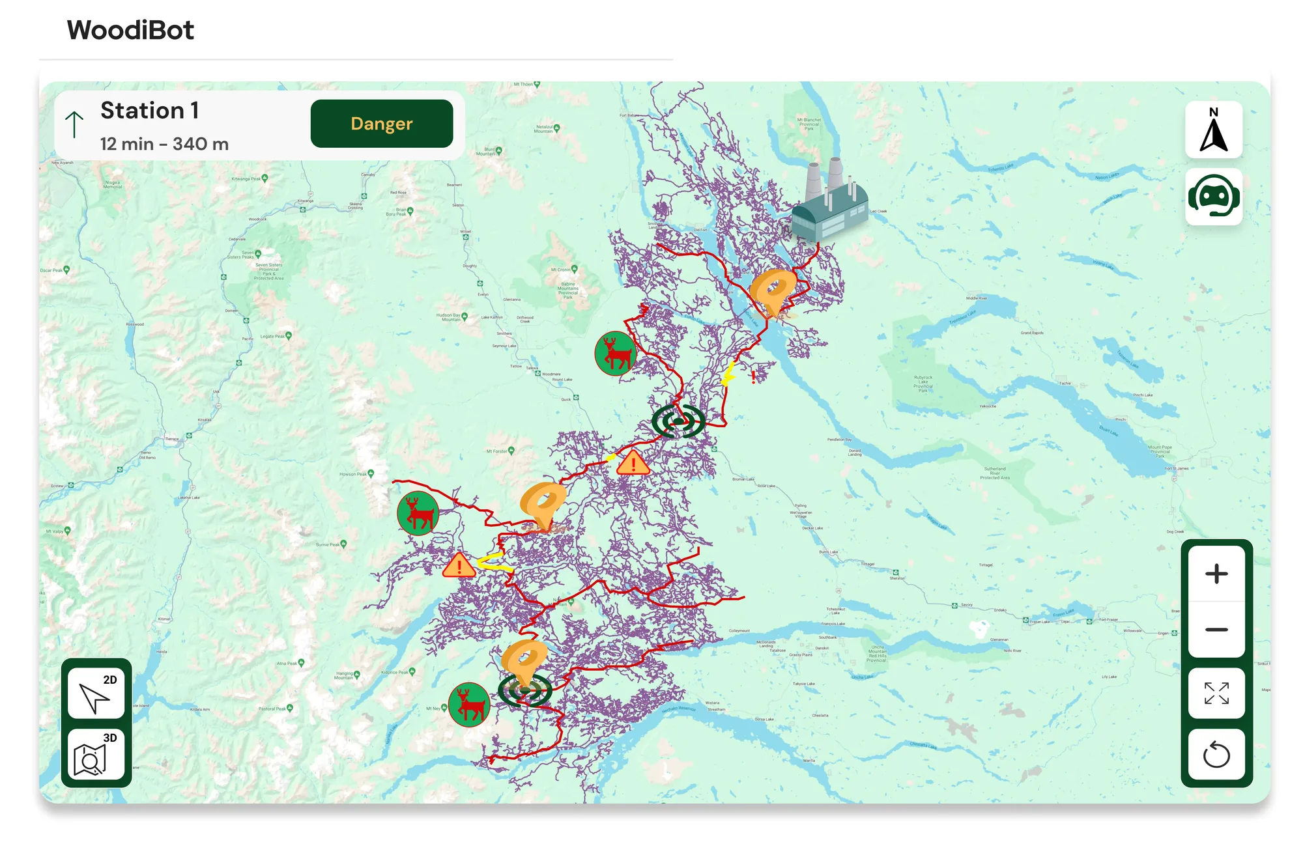Switch to the 3D map view
This screenshot has width=1303, height=842.
96,754
